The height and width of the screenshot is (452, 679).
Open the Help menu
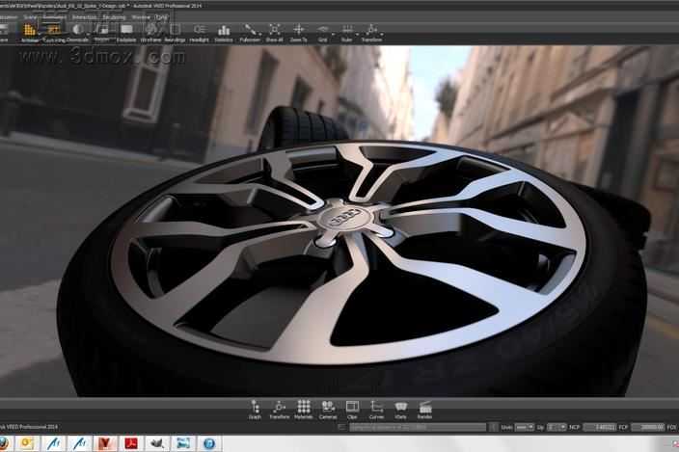point(161,17)
